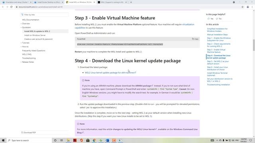Viewport: 255px width, 143px height.
Task: Close the Orientation and setup tab
Action: (31, 2)
